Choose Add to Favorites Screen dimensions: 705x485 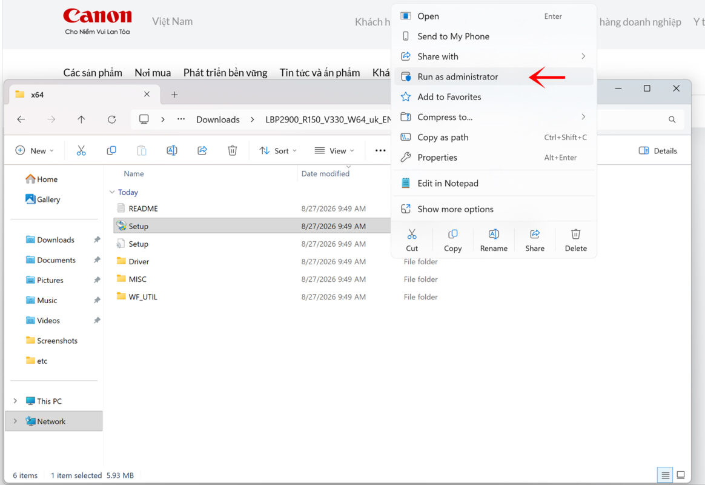tap(494, 97)
